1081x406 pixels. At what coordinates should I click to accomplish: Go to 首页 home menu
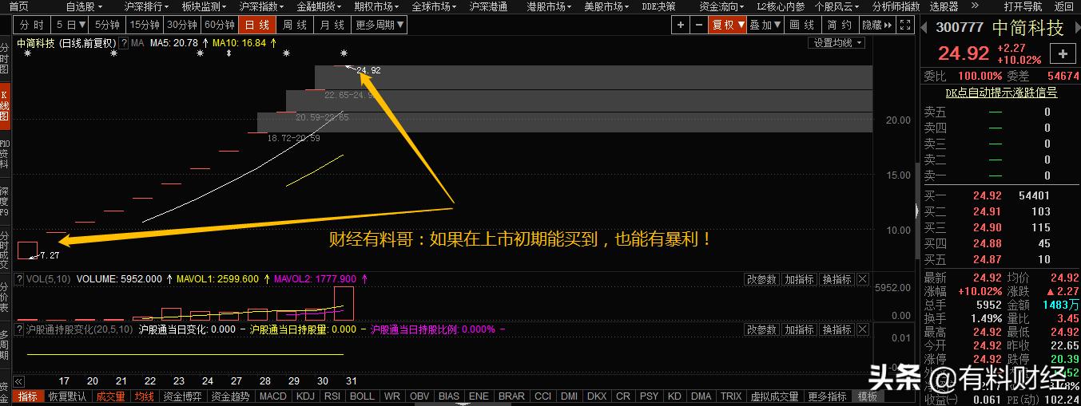click(18, 6)
